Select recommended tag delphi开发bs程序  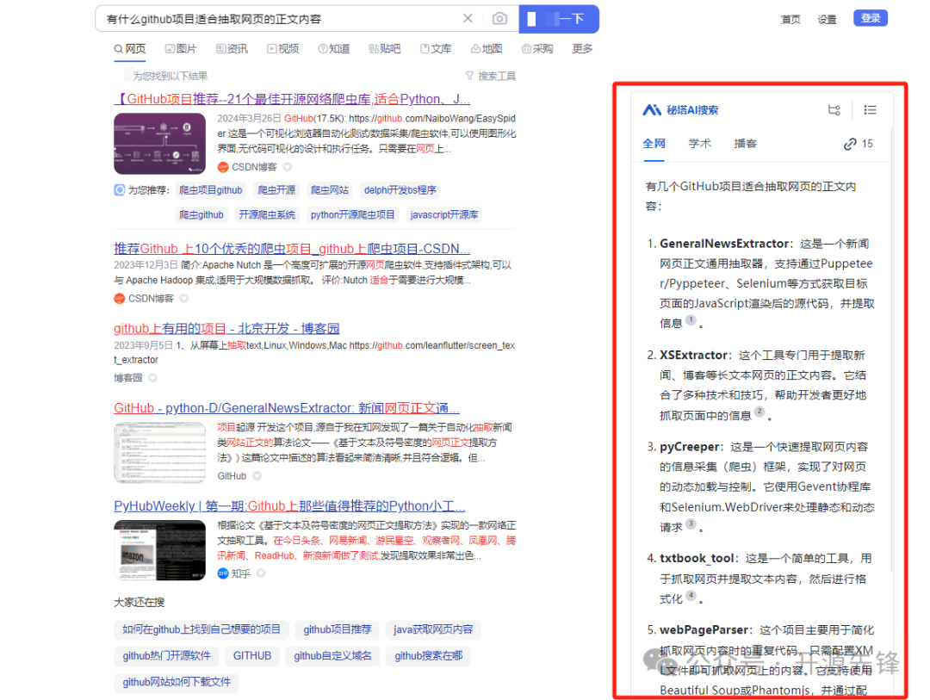pos(400,189)
